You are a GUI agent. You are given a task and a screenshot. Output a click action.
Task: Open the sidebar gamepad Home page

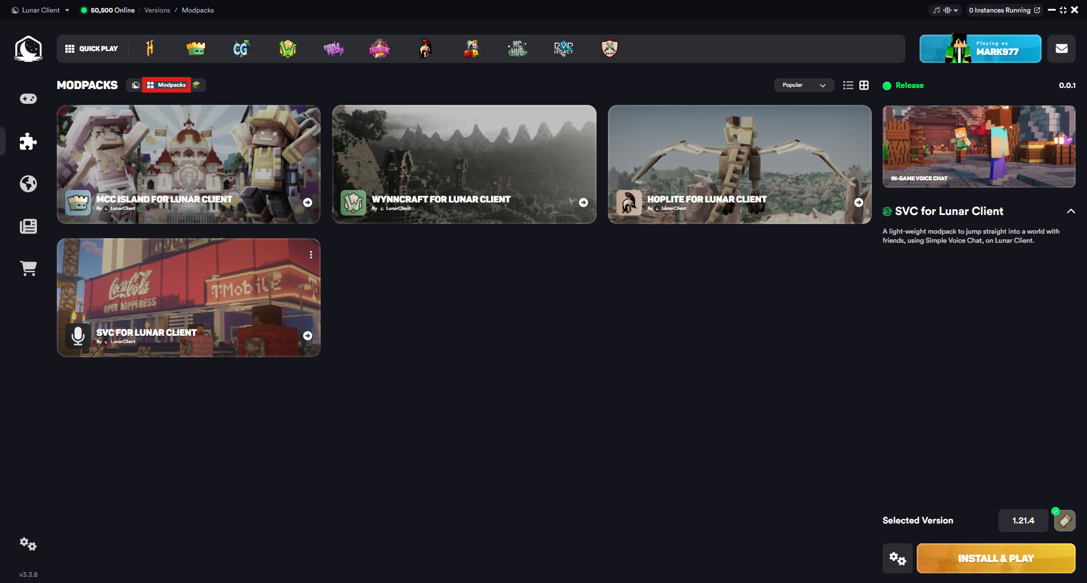pos(28,99)
